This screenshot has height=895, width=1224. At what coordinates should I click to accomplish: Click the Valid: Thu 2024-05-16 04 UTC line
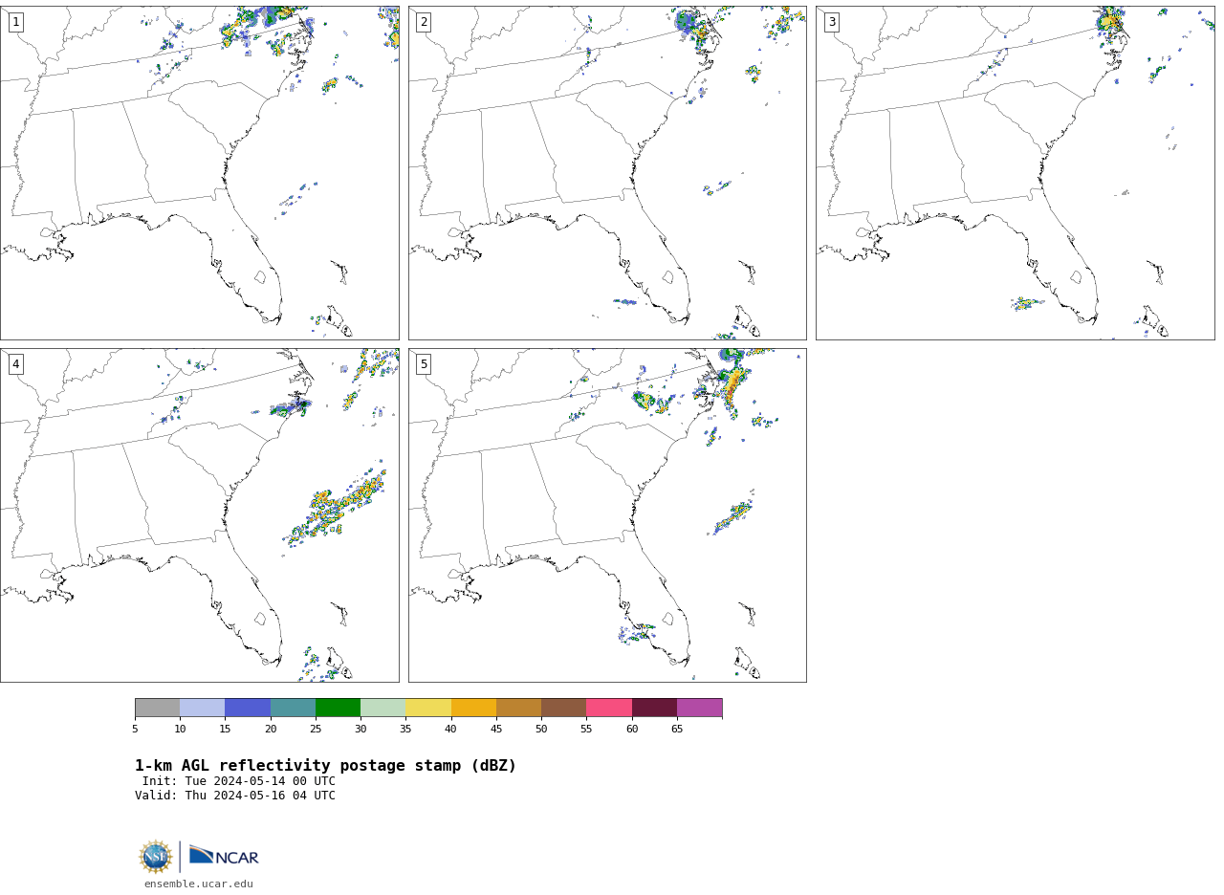[x=235, y=796]
